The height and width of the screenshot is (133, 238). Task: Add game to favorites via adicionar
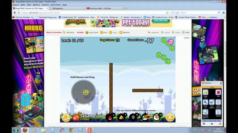click(x=69, y=33)
